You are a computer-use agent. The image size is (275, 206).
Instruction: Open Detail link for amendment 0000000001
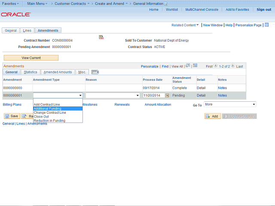point(201,95)
